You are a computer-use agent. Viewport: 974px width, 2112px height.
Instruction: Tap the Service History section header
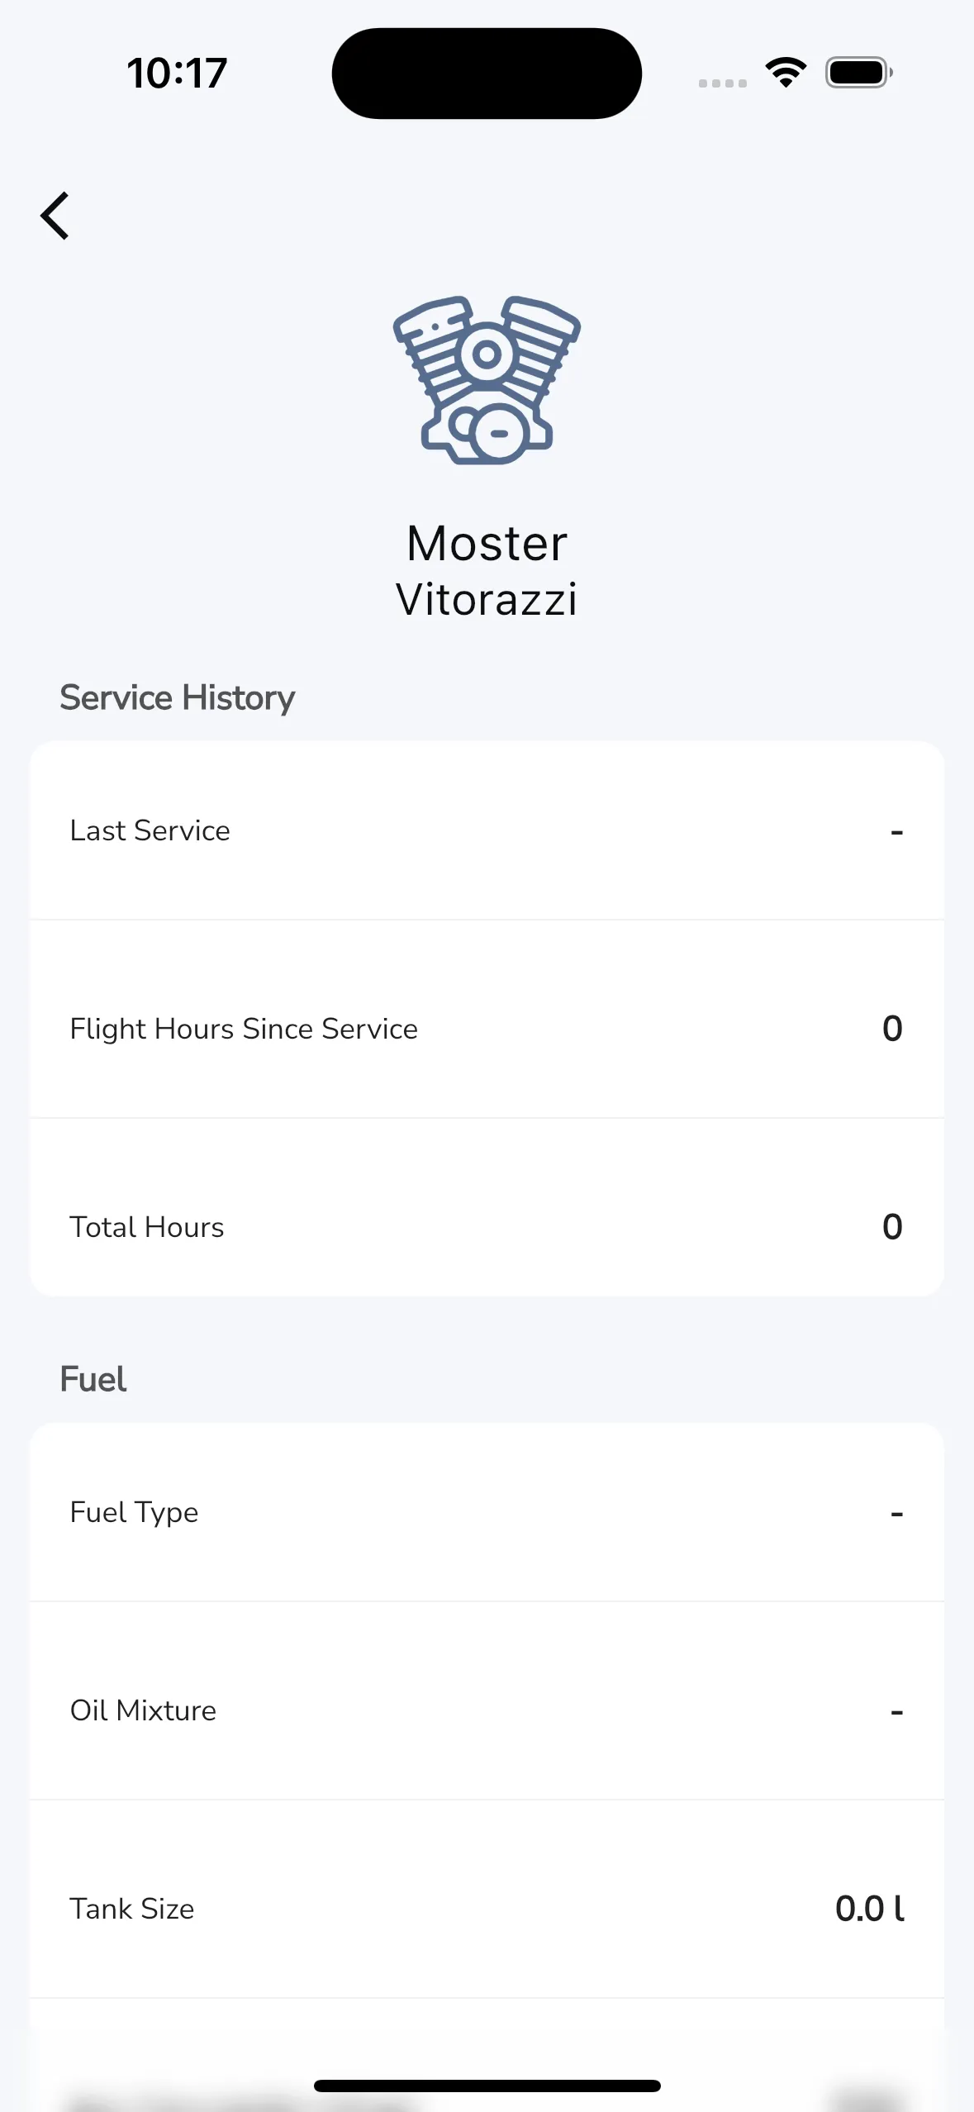(178, 698)
